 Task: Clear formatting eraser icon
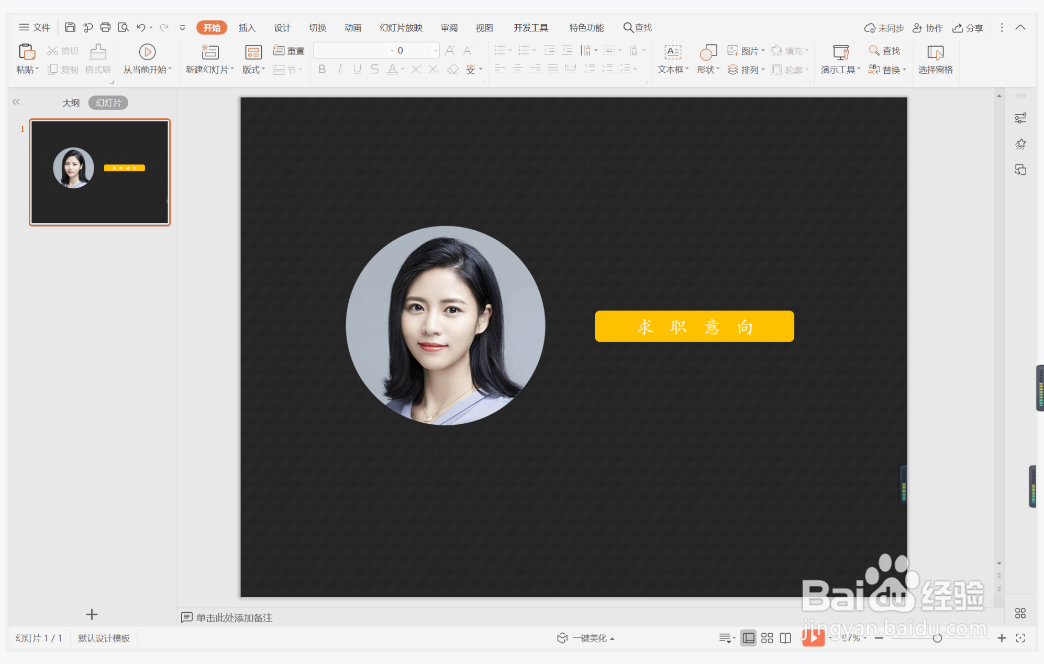click(453, 69)
